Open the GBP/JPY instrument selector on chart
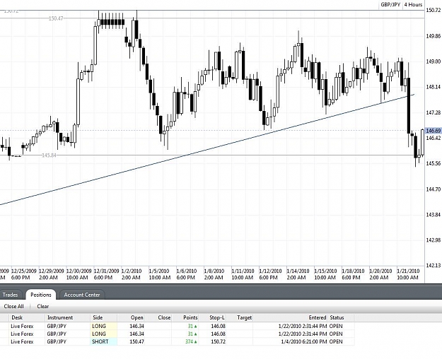This screenshot has height=359, width=442. (390, 4)
